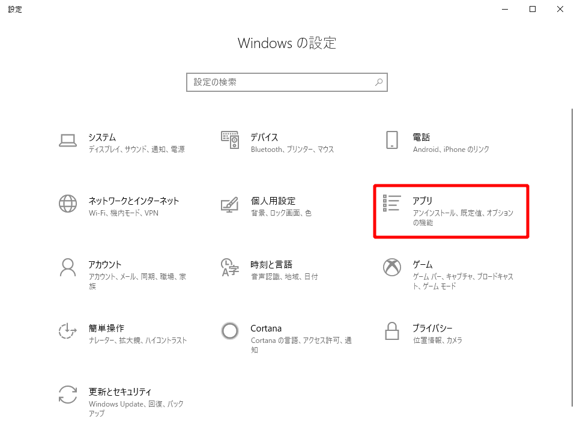Open the デバイス keyboard and speaker icon
Screen dimensions: 574x427
tap(230, 140)
